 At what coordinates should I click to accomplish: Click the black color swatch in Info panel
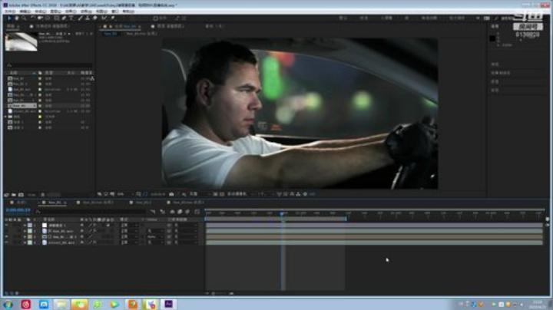point(492,38)
